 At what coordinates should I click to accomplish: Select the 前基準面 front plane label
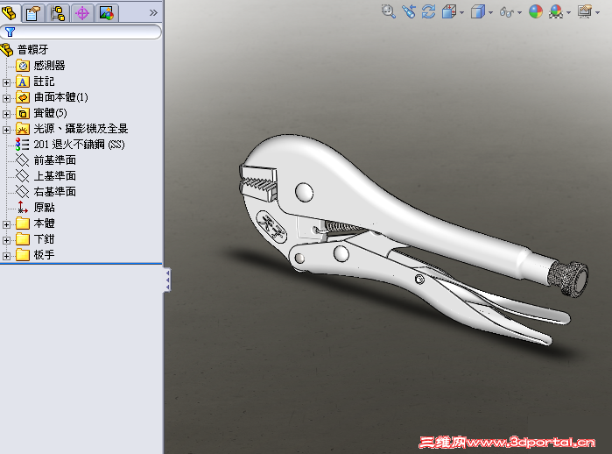click(x=54, y=160)
